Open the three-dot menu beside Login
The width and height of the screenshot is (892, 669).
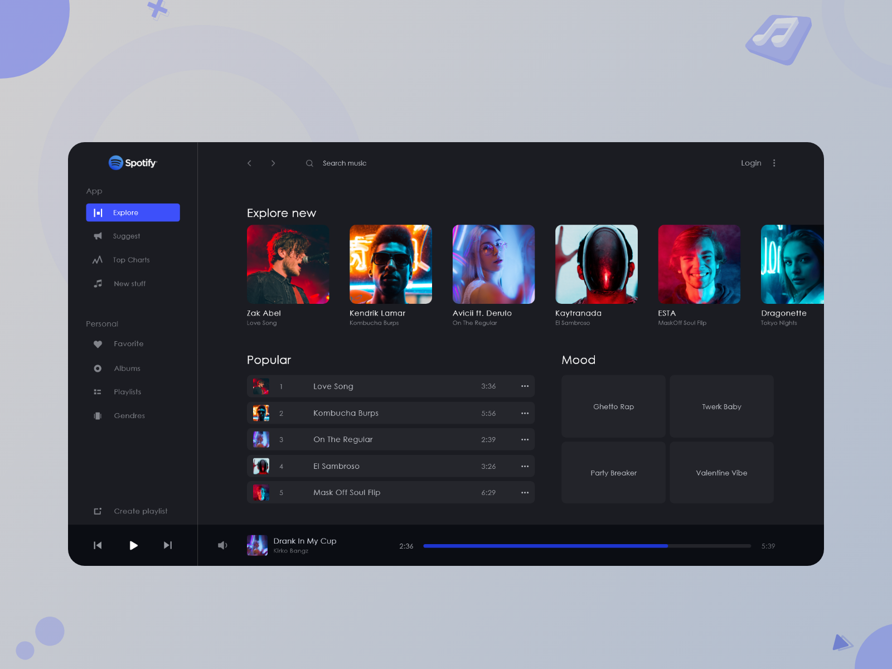[774, 163]
